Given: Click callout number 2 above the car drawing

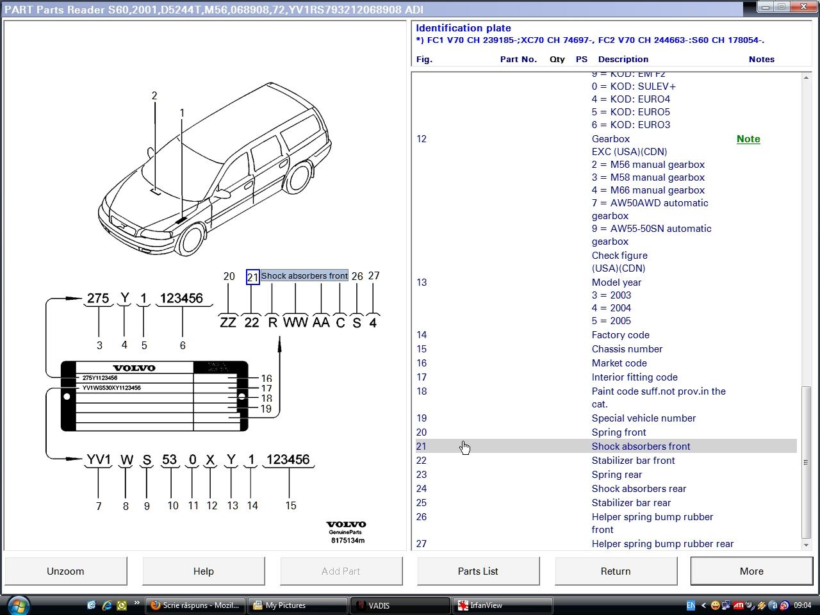Looking at the screenshot, I should click(x=154, y=95).
